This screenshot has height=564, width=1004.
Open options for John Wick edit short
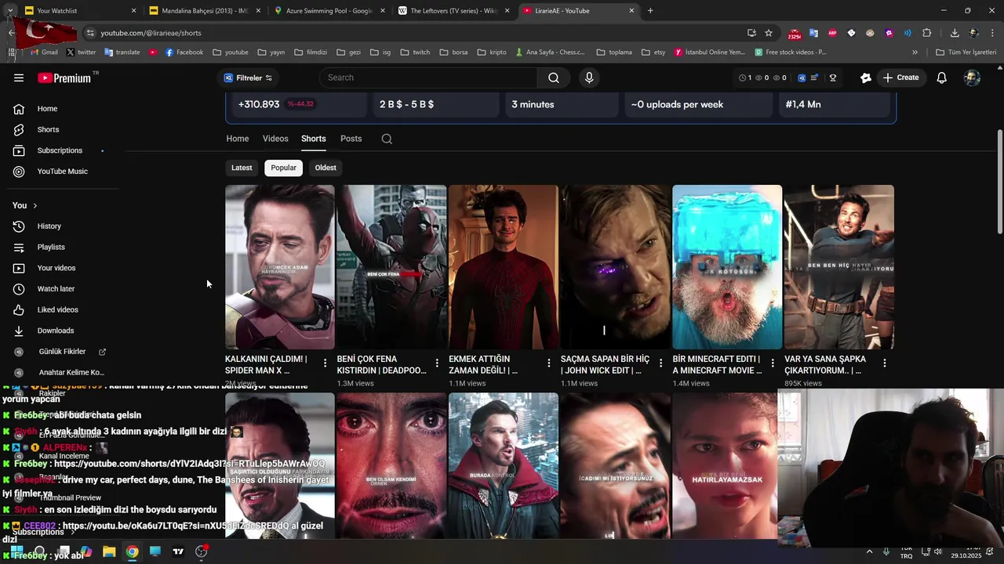tap(660, 363)
